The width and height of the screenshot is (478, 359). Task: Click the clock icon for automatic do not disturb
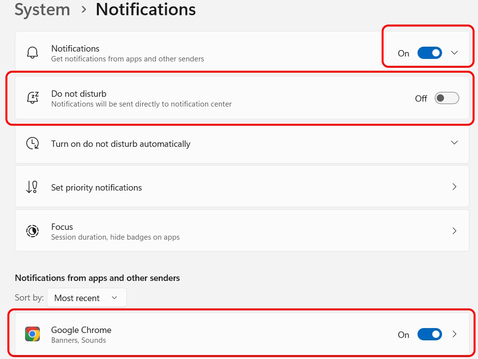pos(32,143)
